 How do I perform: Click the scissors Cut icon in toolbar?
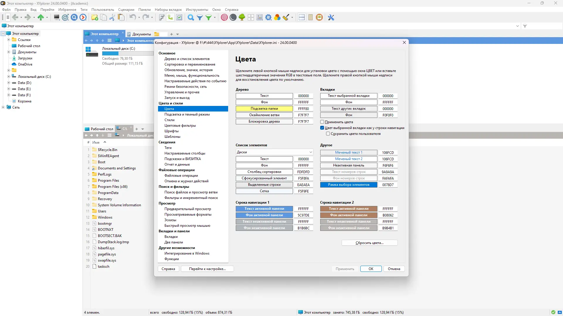(x=112, y=18)
